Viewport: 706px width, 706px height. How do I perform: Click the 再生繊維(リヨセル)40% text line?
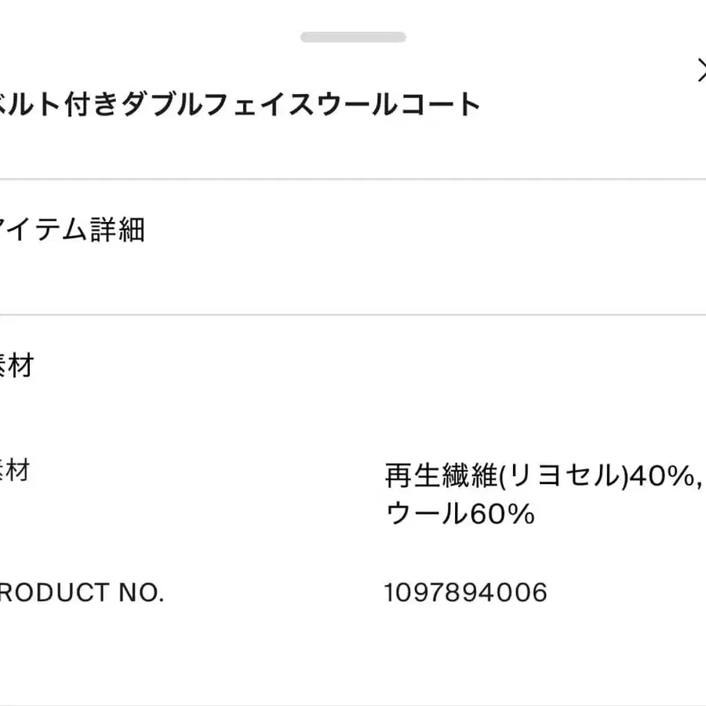(x=541, y=475)
